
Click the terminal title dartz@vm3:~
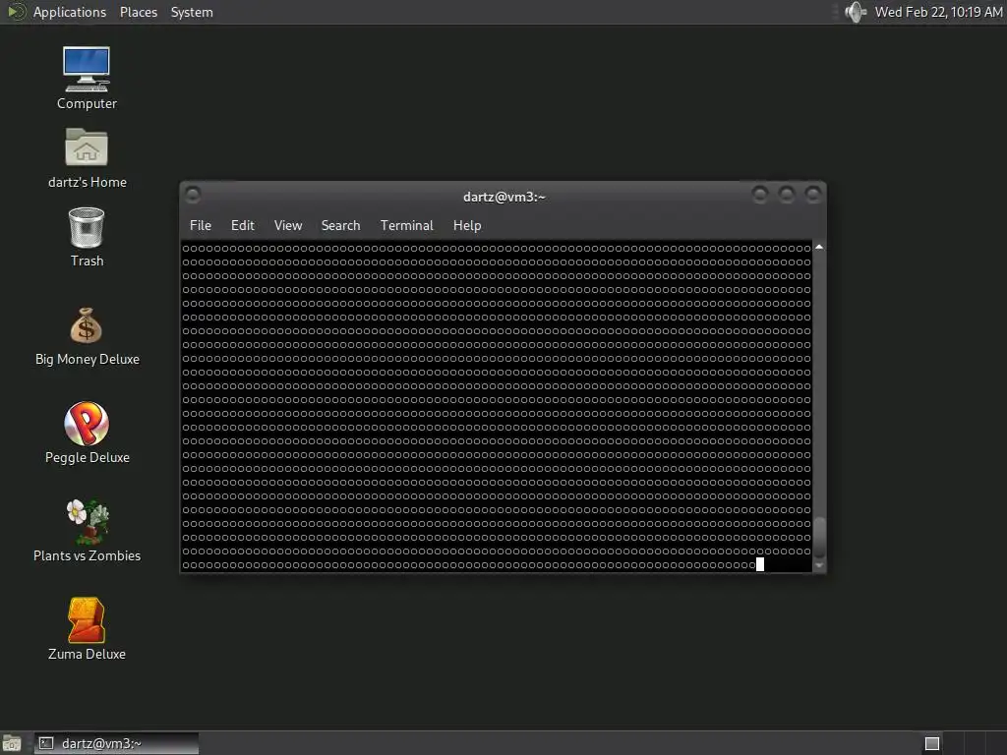click(x=504, y=197)
